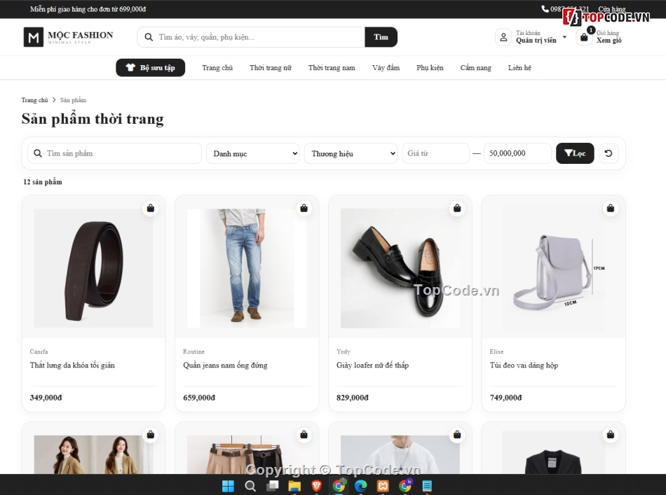Focus the Tìm sản phẩm input

(115, 153)
